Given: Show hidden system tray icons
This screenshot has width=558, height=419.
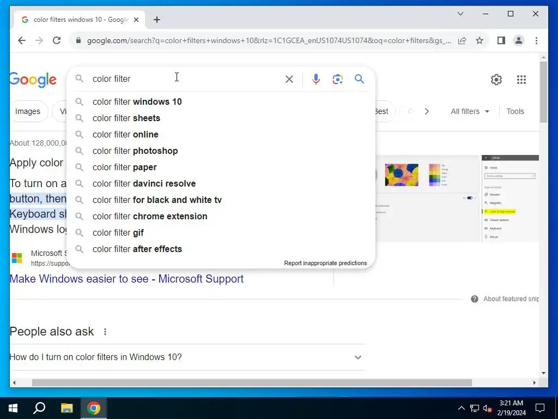Looking at the screenshot, I should 461,408.
